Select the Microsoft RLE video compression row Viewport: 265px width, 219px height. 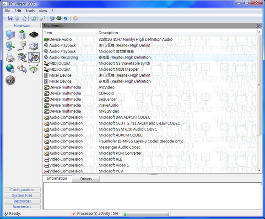pyautogui.click(x=150, y=159)
